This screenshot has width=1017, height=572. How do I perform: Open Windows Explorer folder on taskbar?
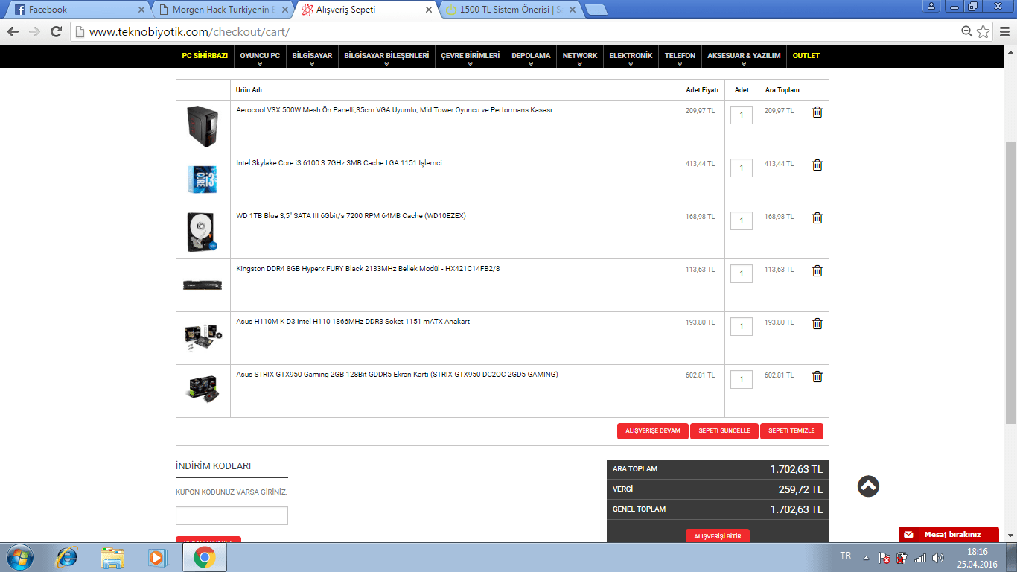(112, 557)
